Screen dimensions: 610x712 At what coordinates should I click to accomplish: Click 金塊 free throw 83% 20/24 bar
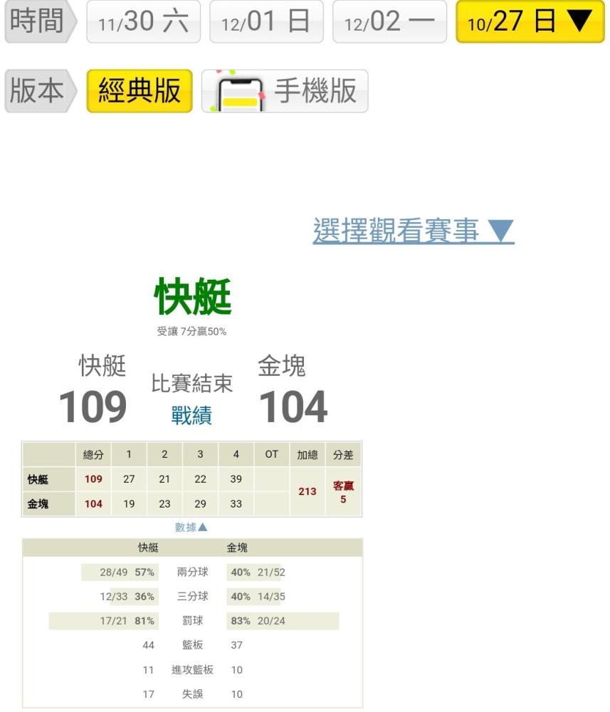[283, 621]
